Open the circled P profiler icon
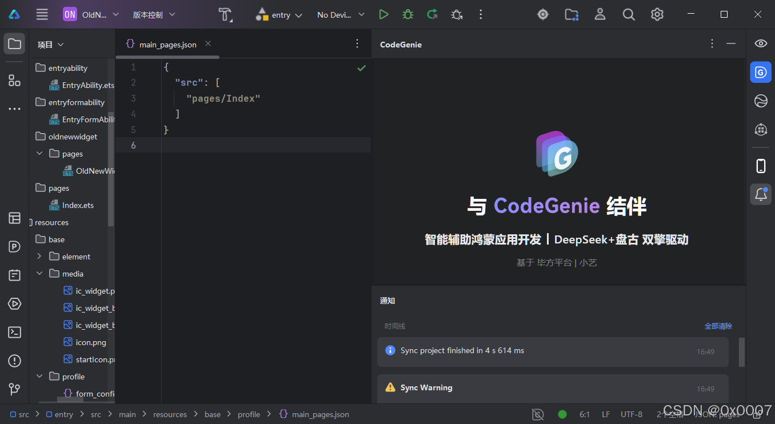 15,246
